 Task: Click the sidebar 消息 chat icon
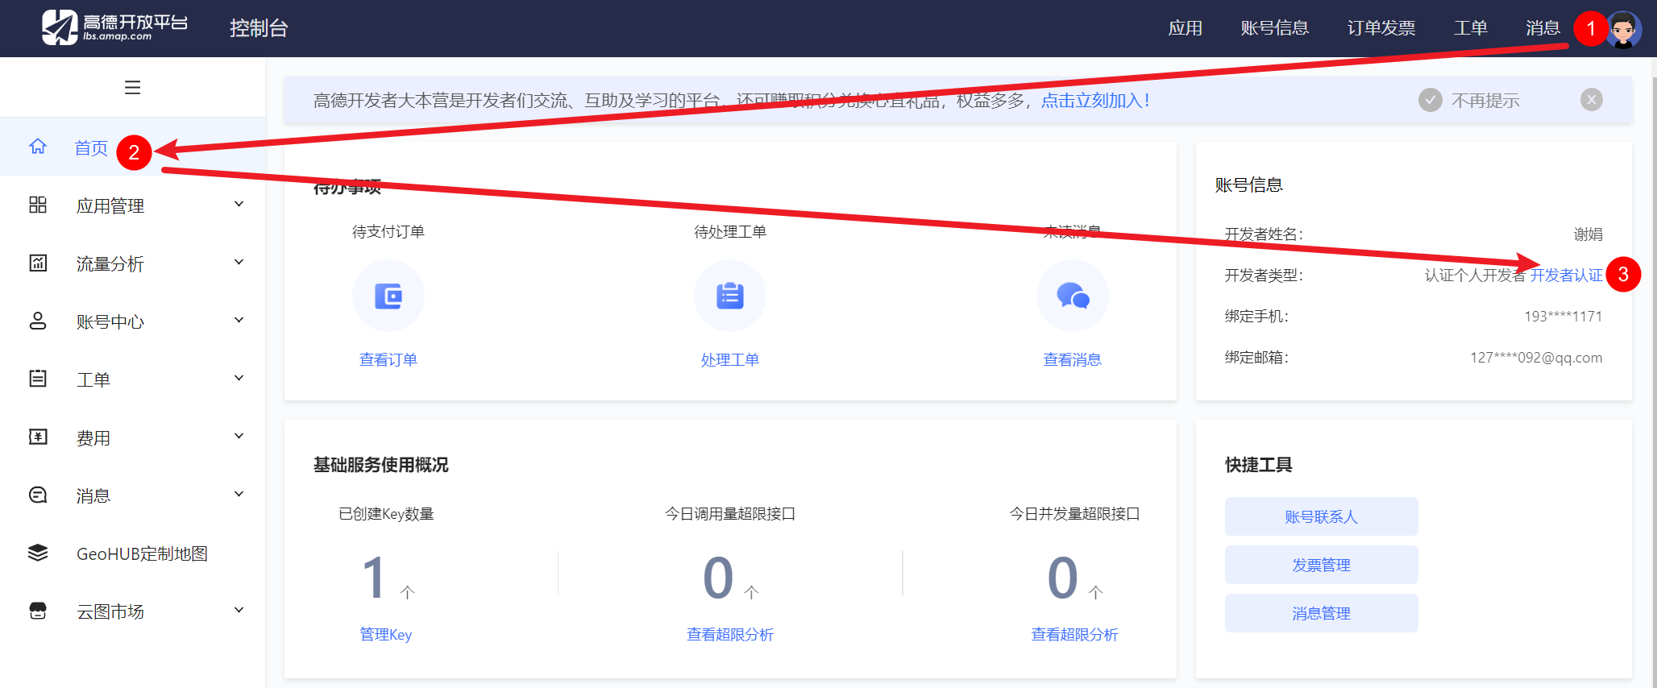point(38,495)
